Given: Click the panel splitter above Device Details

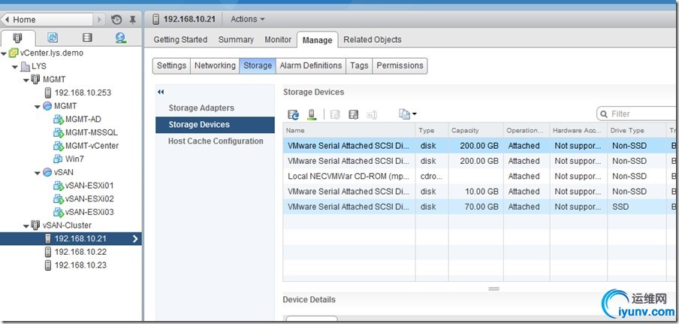Looking at the screenshot, I should click(x=493, y=289).
